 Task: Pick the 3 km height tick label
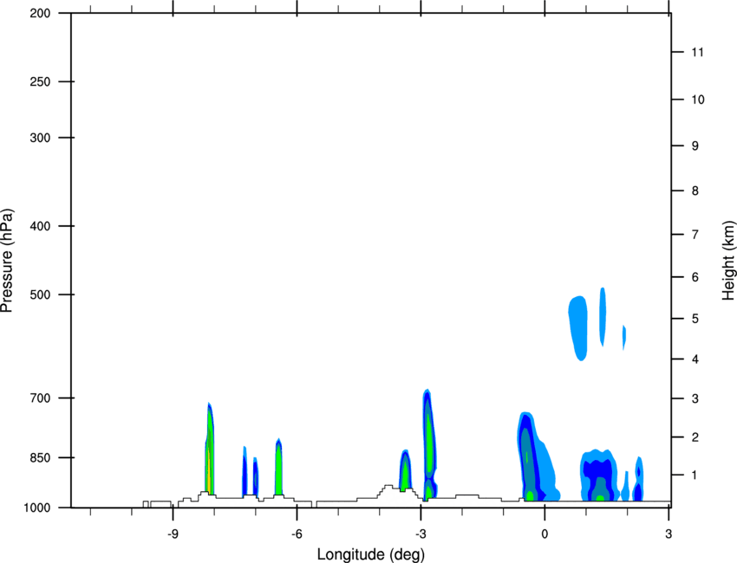(x=695, y=398)
